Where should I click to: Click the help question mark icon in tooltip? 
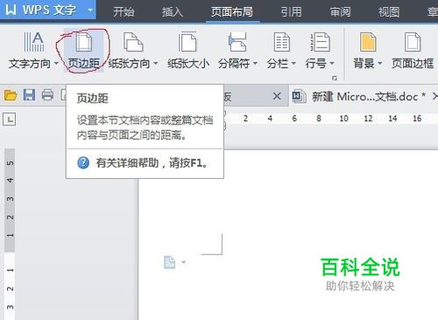point(83,163)
